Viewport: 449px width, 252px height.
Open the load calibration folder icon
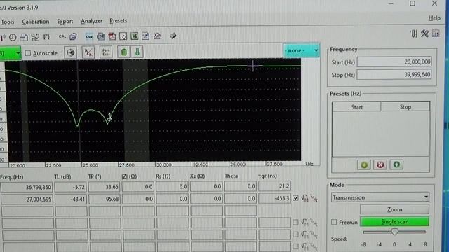pyautogui.click(x=73, y=36)
